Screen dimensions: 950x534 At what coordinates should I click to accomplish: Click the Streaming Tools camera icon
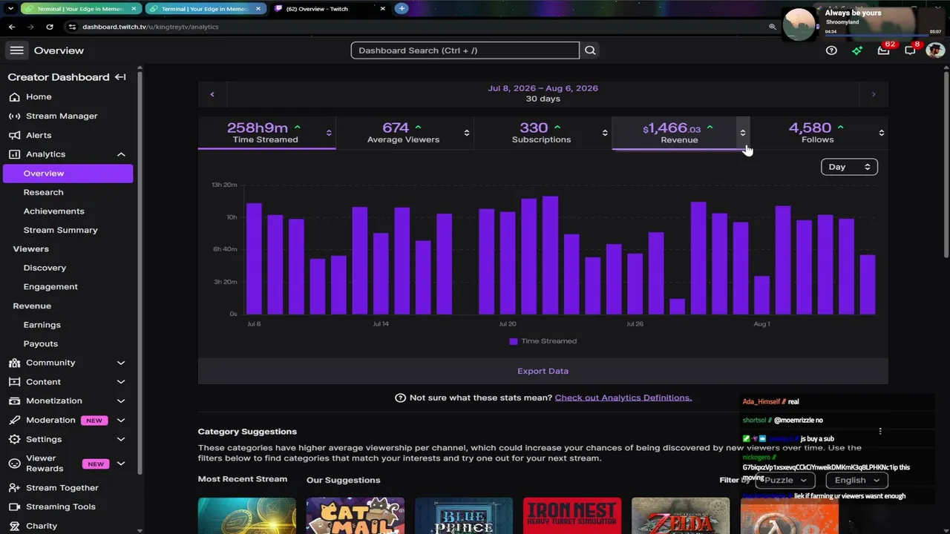click(14, 507)
